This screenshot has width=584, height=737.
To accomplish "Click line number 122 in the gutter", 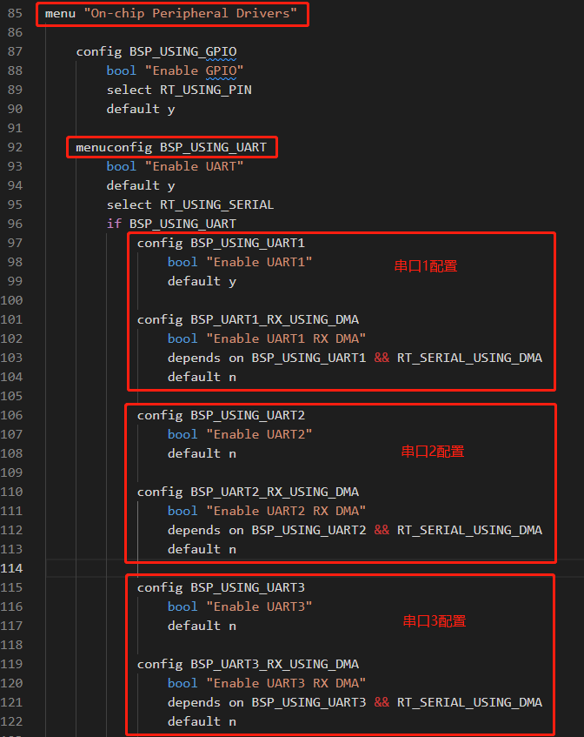I will (x=12, y=721).
